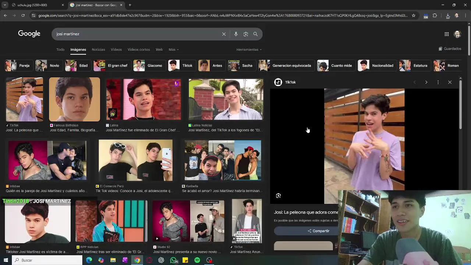This screenshot has height=265, width=471.
Task: Open Chrome's three-dot menu
Action: 465,15
